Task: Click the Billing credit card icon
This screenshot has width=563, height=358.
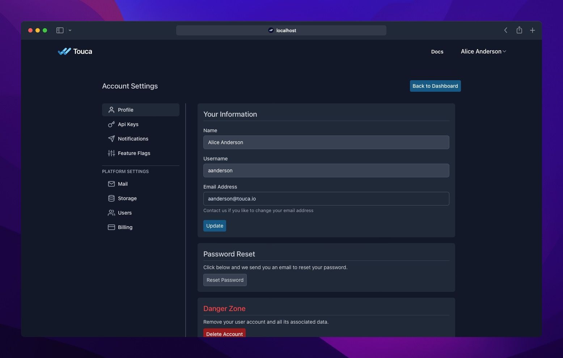Action: [x=111, y=227]
